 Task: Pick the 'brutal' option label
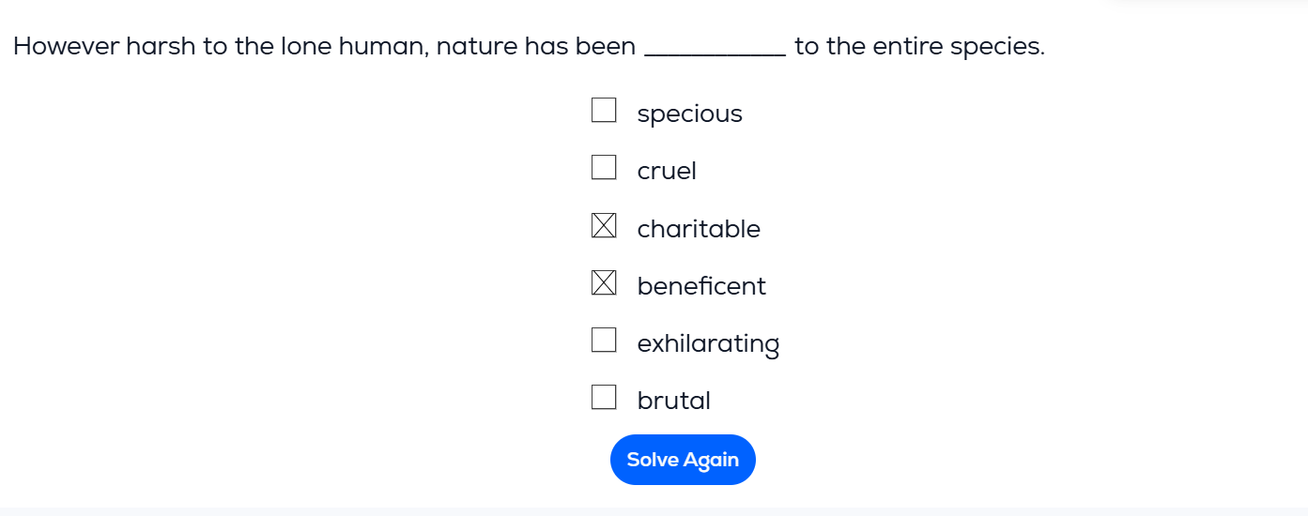pos(673,402)
